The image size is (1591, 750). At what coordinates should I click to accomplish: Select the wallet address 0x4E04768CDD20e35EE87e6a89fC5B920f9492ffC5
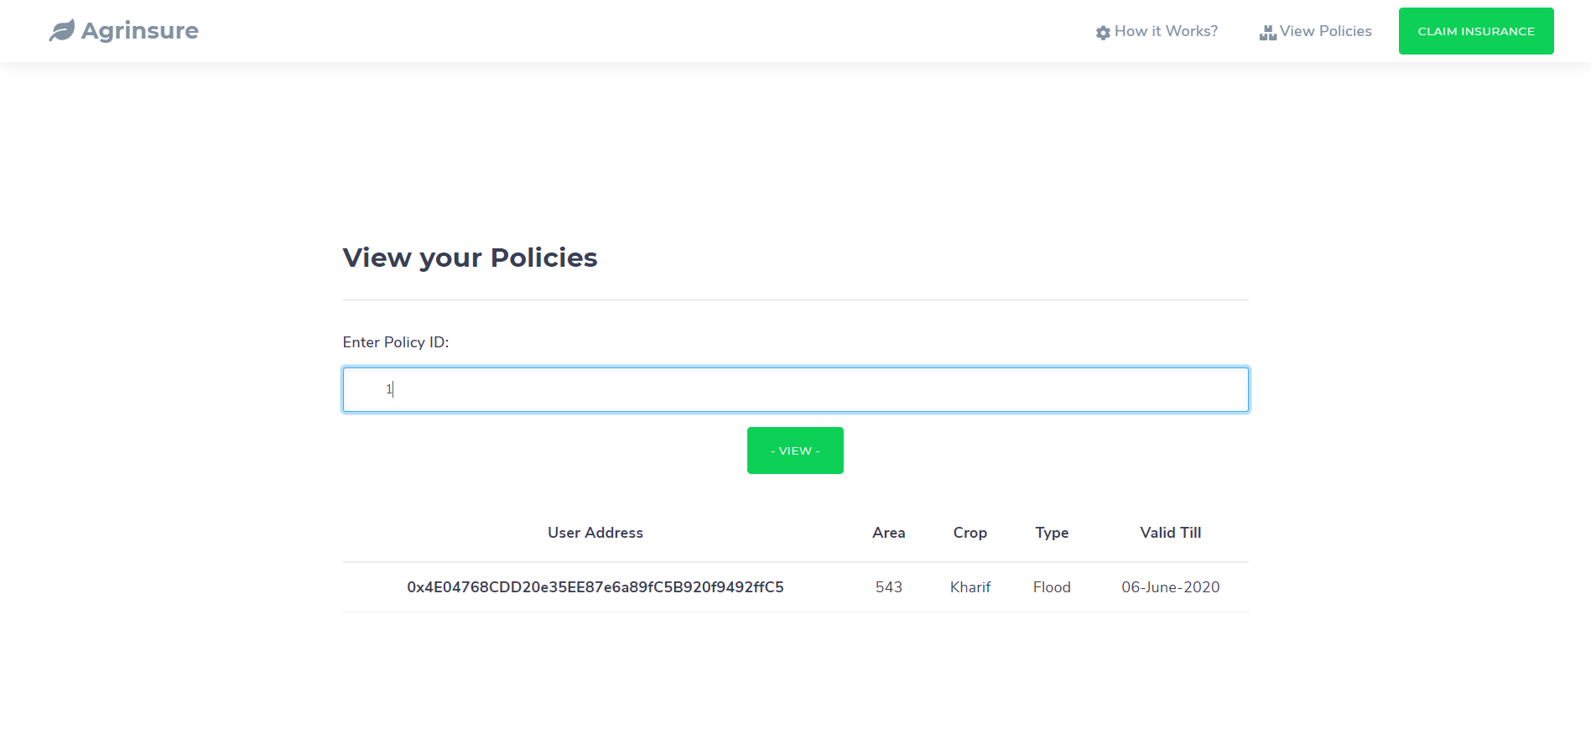[595, 587]
